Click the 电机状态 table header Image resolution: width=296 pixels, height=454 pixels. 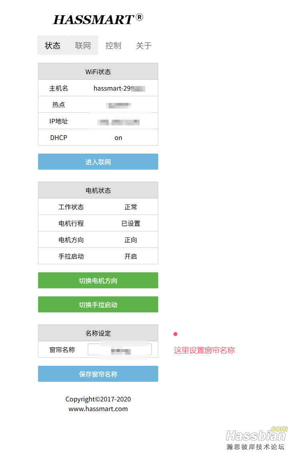[98, 190]
